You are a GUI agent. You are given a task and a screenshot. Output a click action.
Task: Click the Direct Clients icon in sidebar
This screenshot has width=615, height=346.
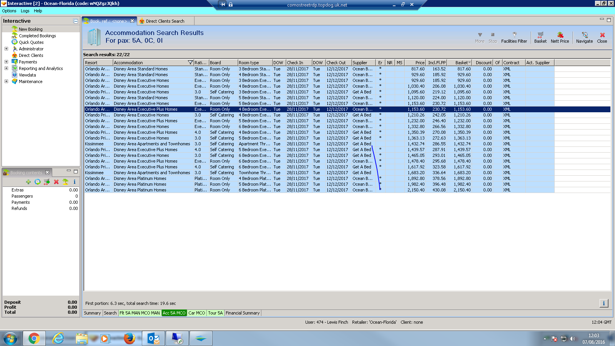click(15, 55)
